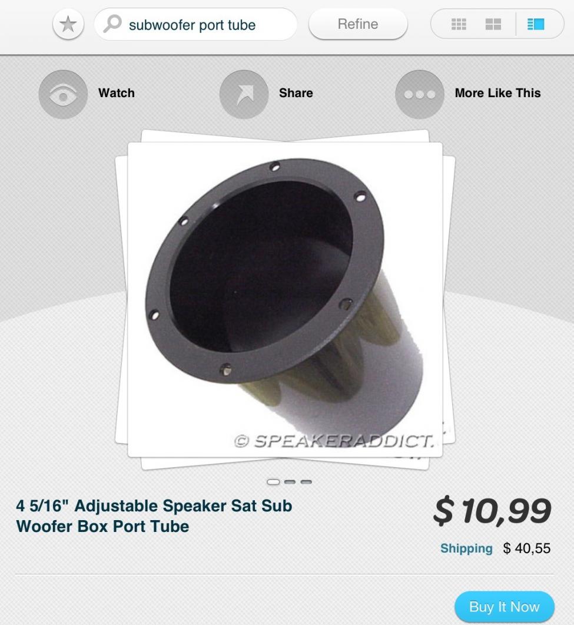Viewport: 574px width, 625px height.
Task: Click the Share arrow icon
Action: tap(244, 94)
